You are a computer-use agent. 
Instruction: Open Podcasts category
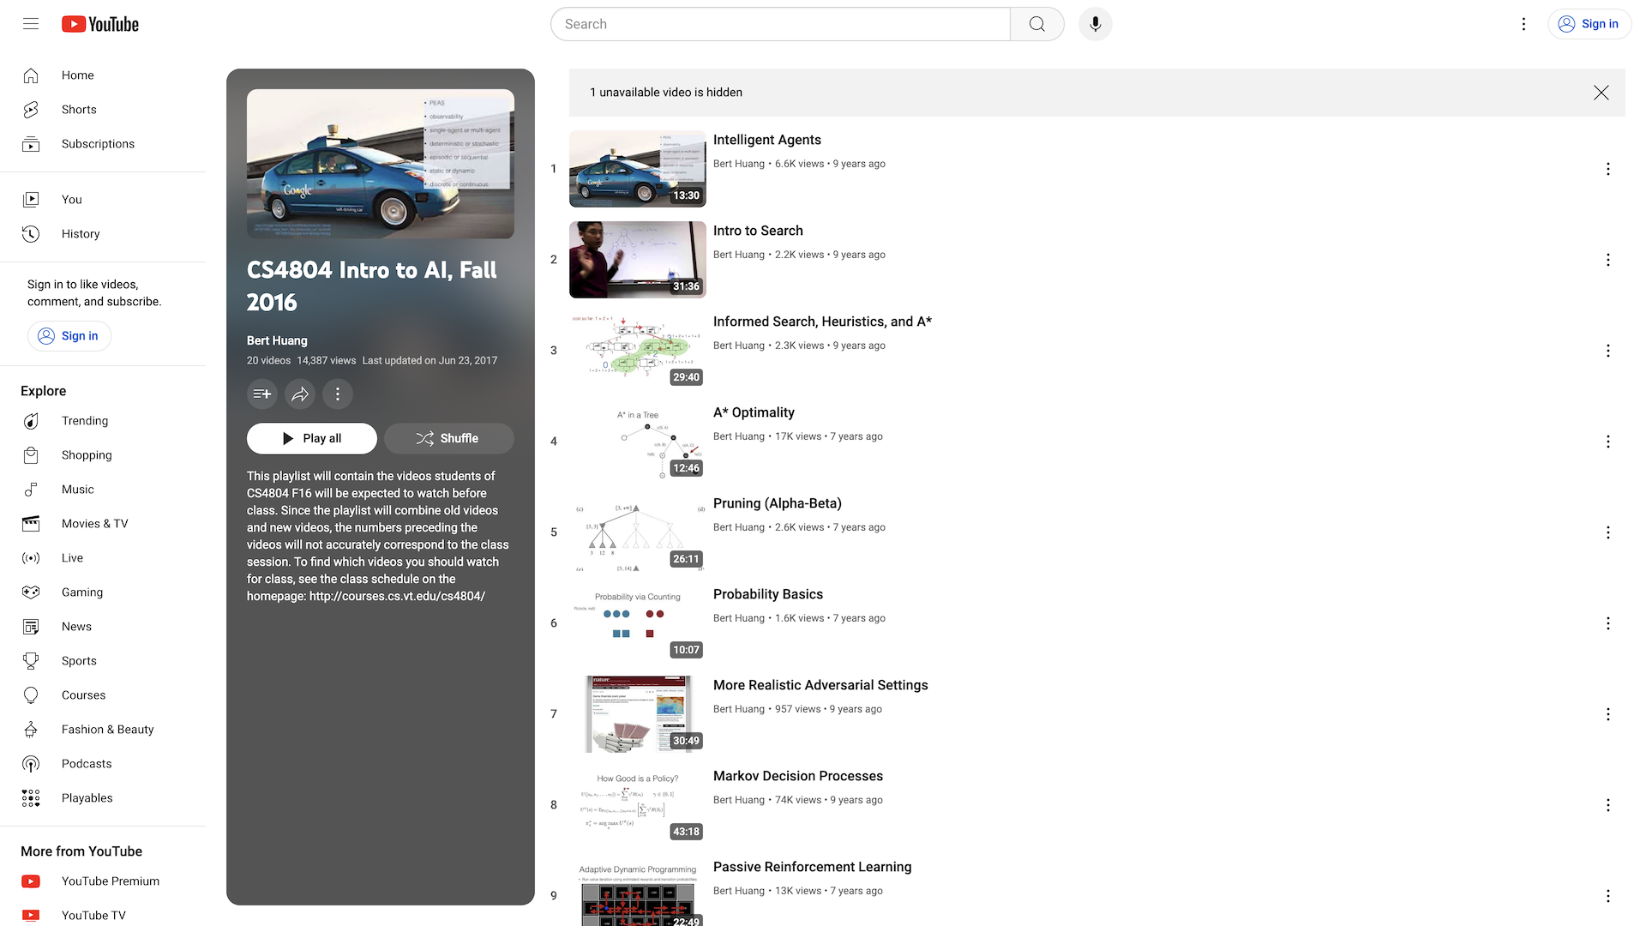103,764
